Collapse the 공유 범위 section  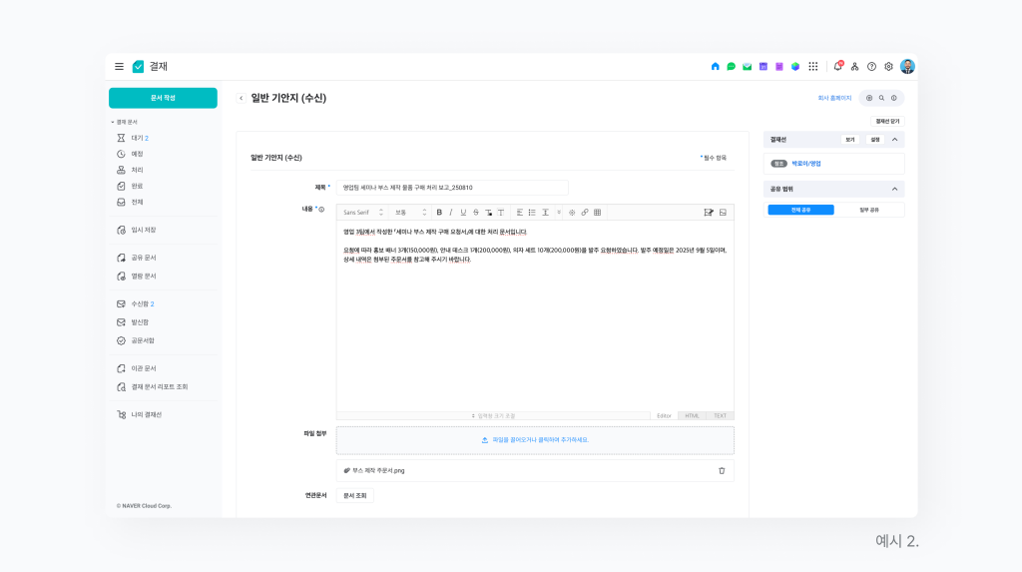point(894,189)
